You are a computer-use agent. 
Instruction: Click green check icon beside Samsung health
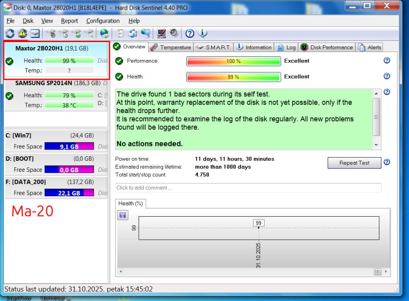pyautogui.click(x=9, y=96)
